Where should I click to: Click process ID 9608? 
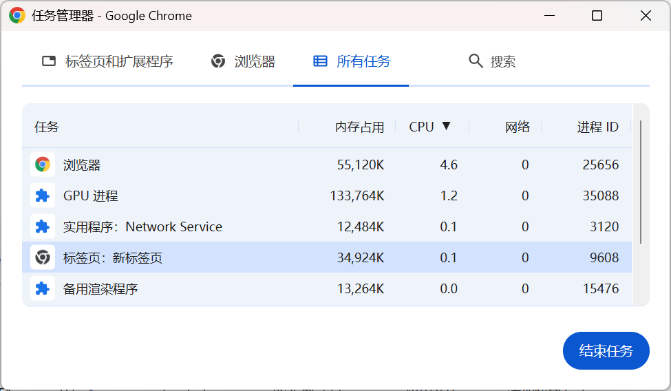(x=604, y=257)
